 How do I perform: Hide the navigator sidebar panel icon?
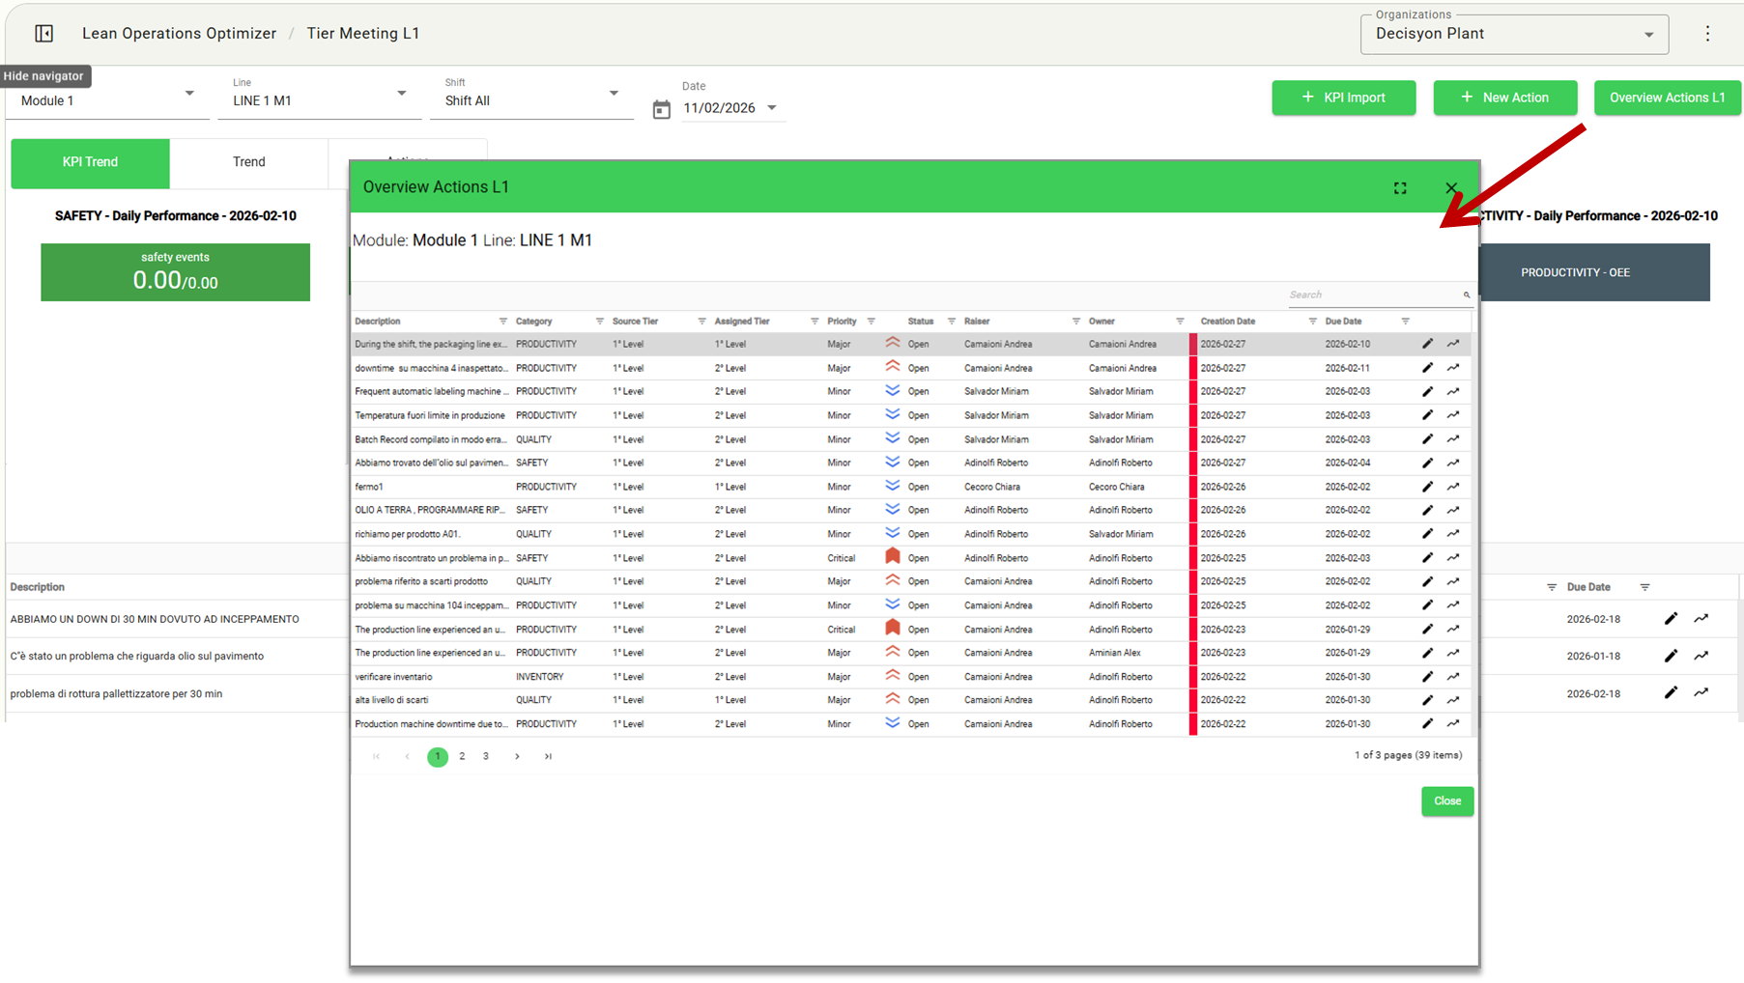click(x=44, y=34)
